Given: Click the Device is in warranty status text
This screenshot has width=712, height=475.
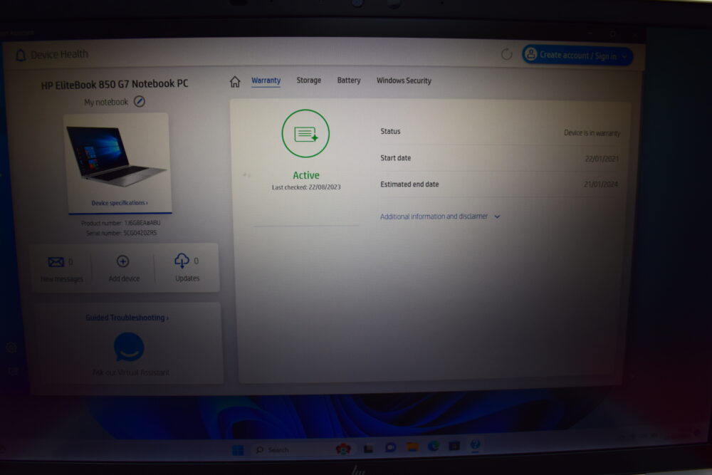Looking at the screenshot, I should (x=592, y=133).
